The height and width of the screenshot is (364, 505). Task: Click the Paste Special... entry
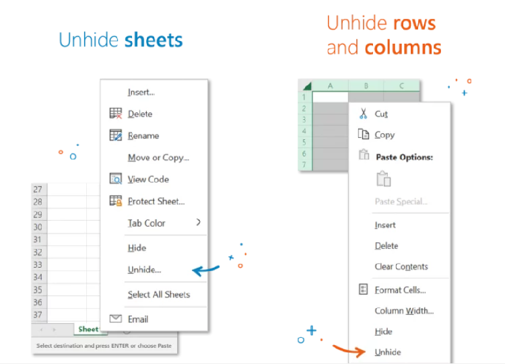coord(401,201)
